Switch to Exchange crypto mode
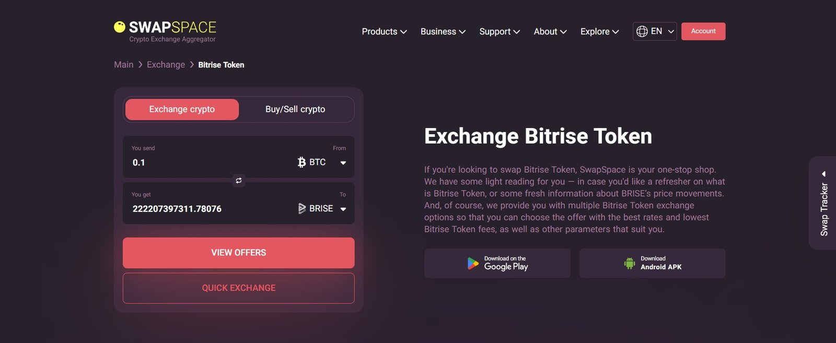836x343 pixels. click(x=182, y=110)
